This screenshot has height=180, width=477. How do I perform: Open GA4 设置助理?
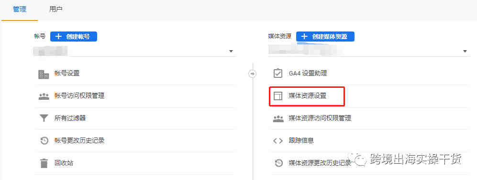point(308,73)
